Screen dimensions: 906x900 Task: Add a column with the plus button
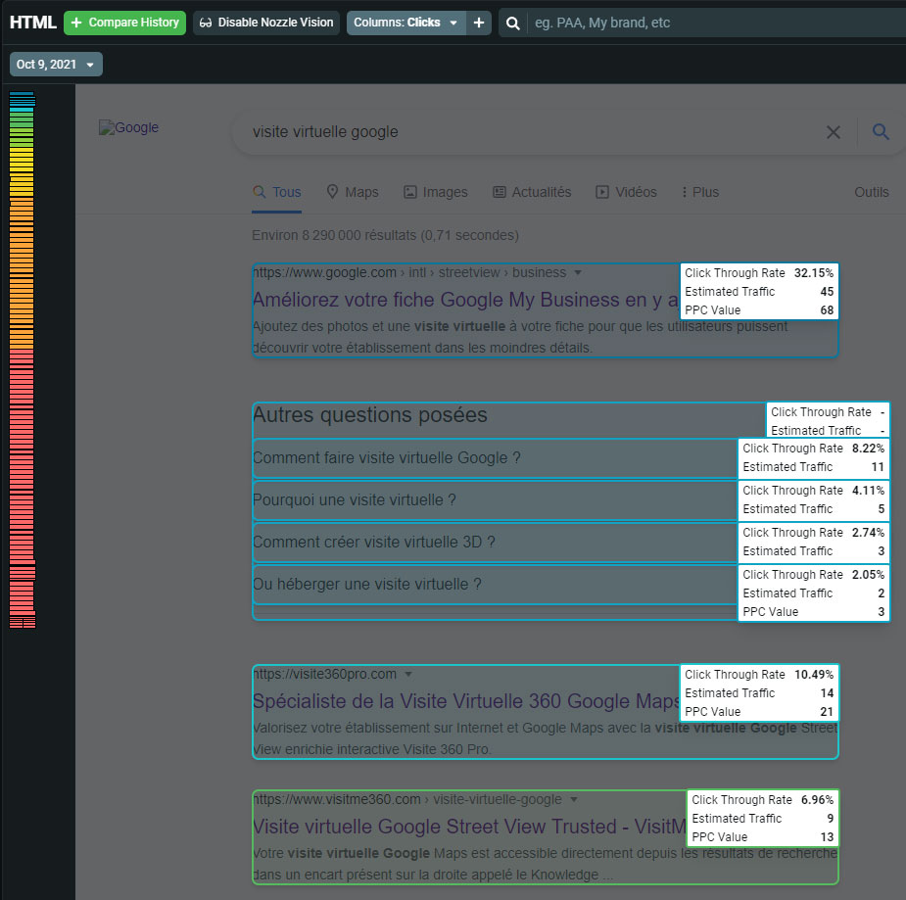[x=479, y=23]
